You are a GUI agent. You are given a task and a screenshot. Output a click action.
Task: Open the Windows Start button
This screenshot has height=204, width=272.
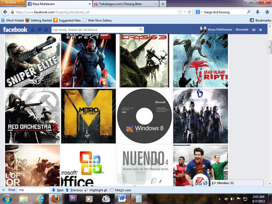[x=7, y=199]
